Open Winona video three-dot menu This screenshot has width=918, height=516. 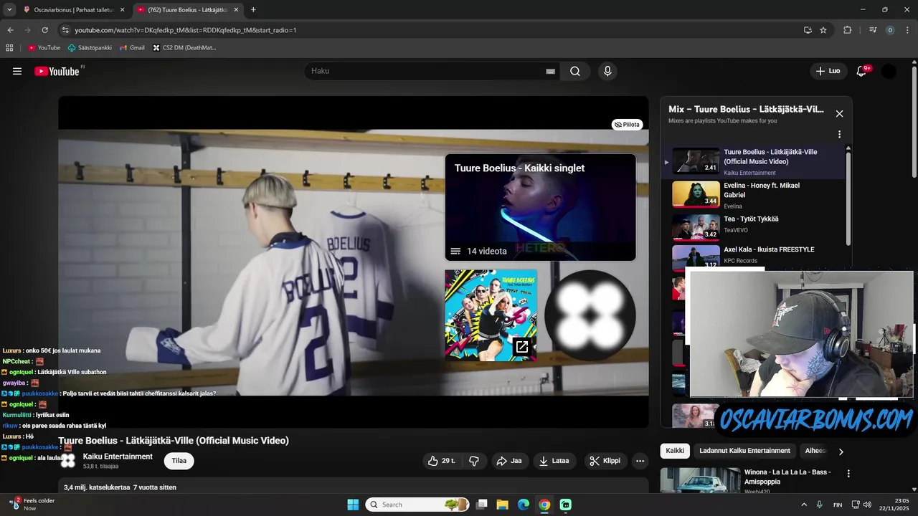click(x=848, y=474)
